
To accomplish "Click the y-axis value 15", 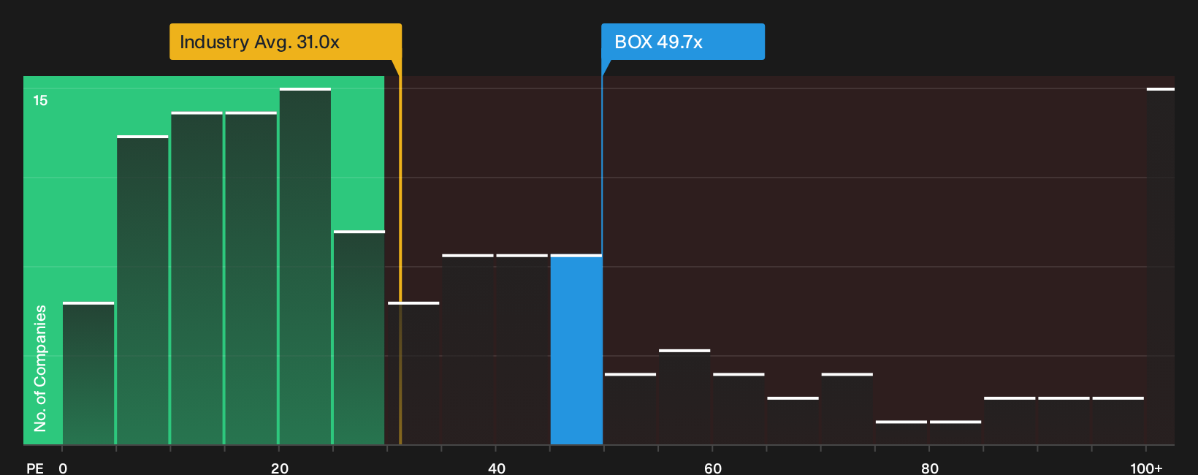I will click(40, 100).
